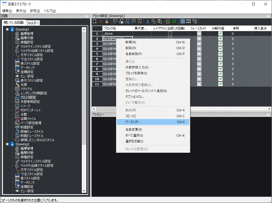Click block table scroll right arrow
The height and width of the screenshot is (203, 272).
269,109
